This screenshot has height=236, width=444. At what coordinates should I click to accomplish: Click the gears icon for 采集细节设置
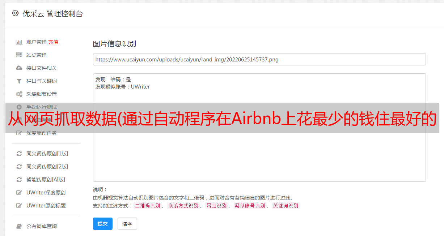[x=19, y=94]
